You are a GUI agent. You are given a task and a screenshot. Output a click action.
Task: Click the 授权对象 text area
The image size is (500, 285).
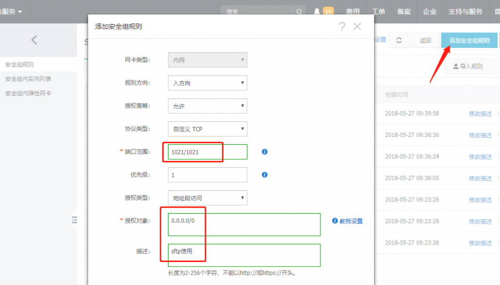[x=244, y=224]
